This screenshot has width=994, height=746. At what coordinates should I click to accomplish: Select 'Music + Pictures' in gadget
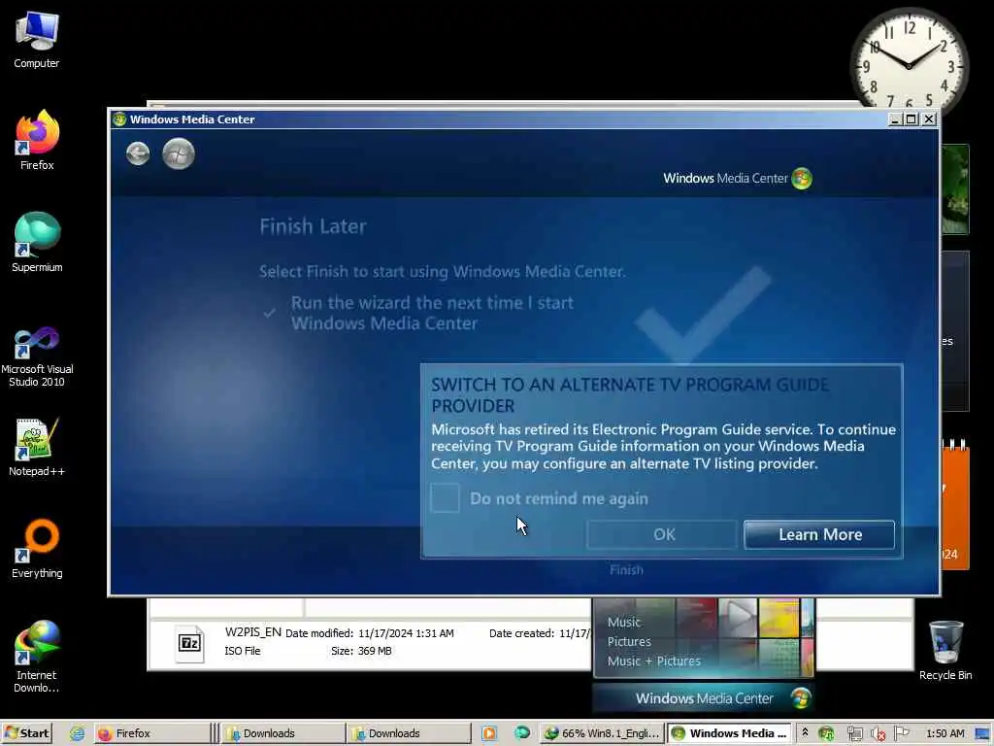coord(653,661)
